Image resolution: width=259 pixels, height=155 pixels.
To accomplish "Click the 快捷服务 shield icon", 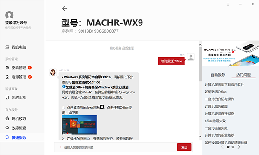I will pos(7,137).
